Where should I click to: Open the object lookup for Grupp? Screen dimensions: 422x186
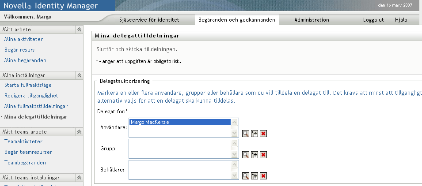245,155
